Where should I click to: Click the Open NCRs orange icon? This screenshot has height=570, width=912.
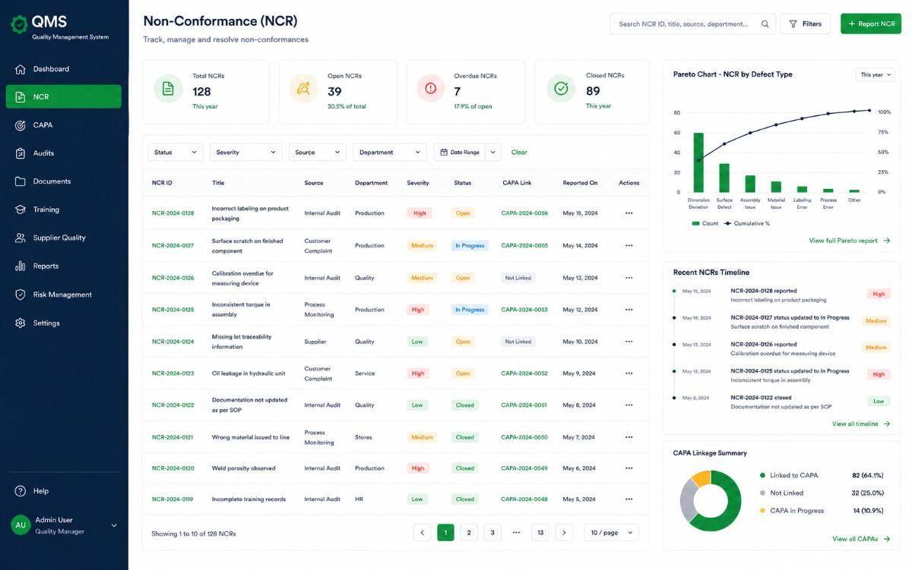coord(303,89)
